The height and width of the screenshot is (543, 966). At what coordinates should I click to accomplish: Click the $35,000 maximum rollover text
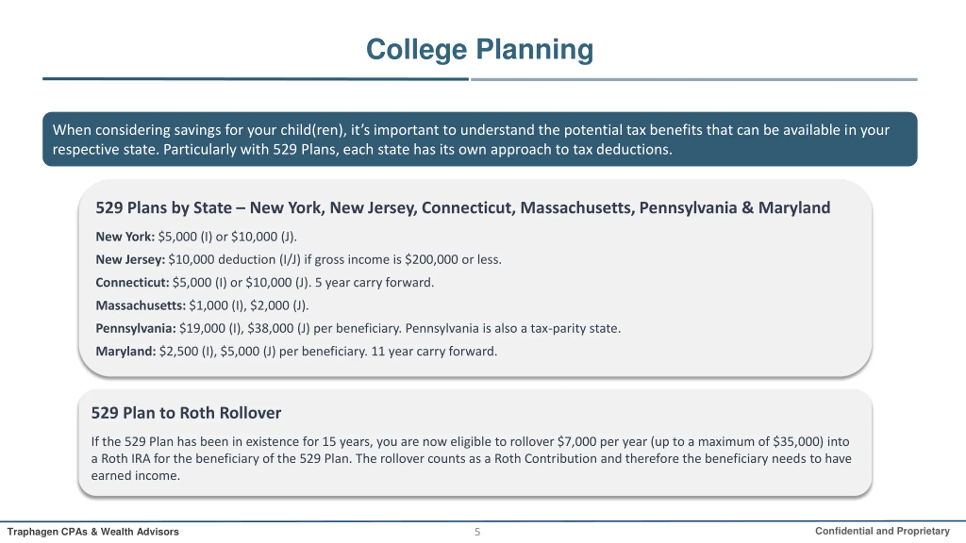click(798, 442)
